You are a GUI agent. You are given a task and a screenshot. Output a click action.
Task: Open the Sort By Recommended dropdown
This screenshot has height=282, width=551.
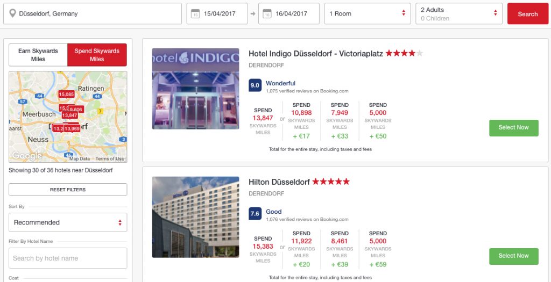click(x=68, y=222)
